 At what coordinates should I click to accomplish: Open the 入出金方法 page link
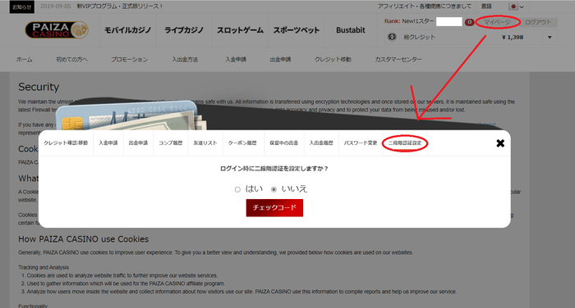point(185,59)
